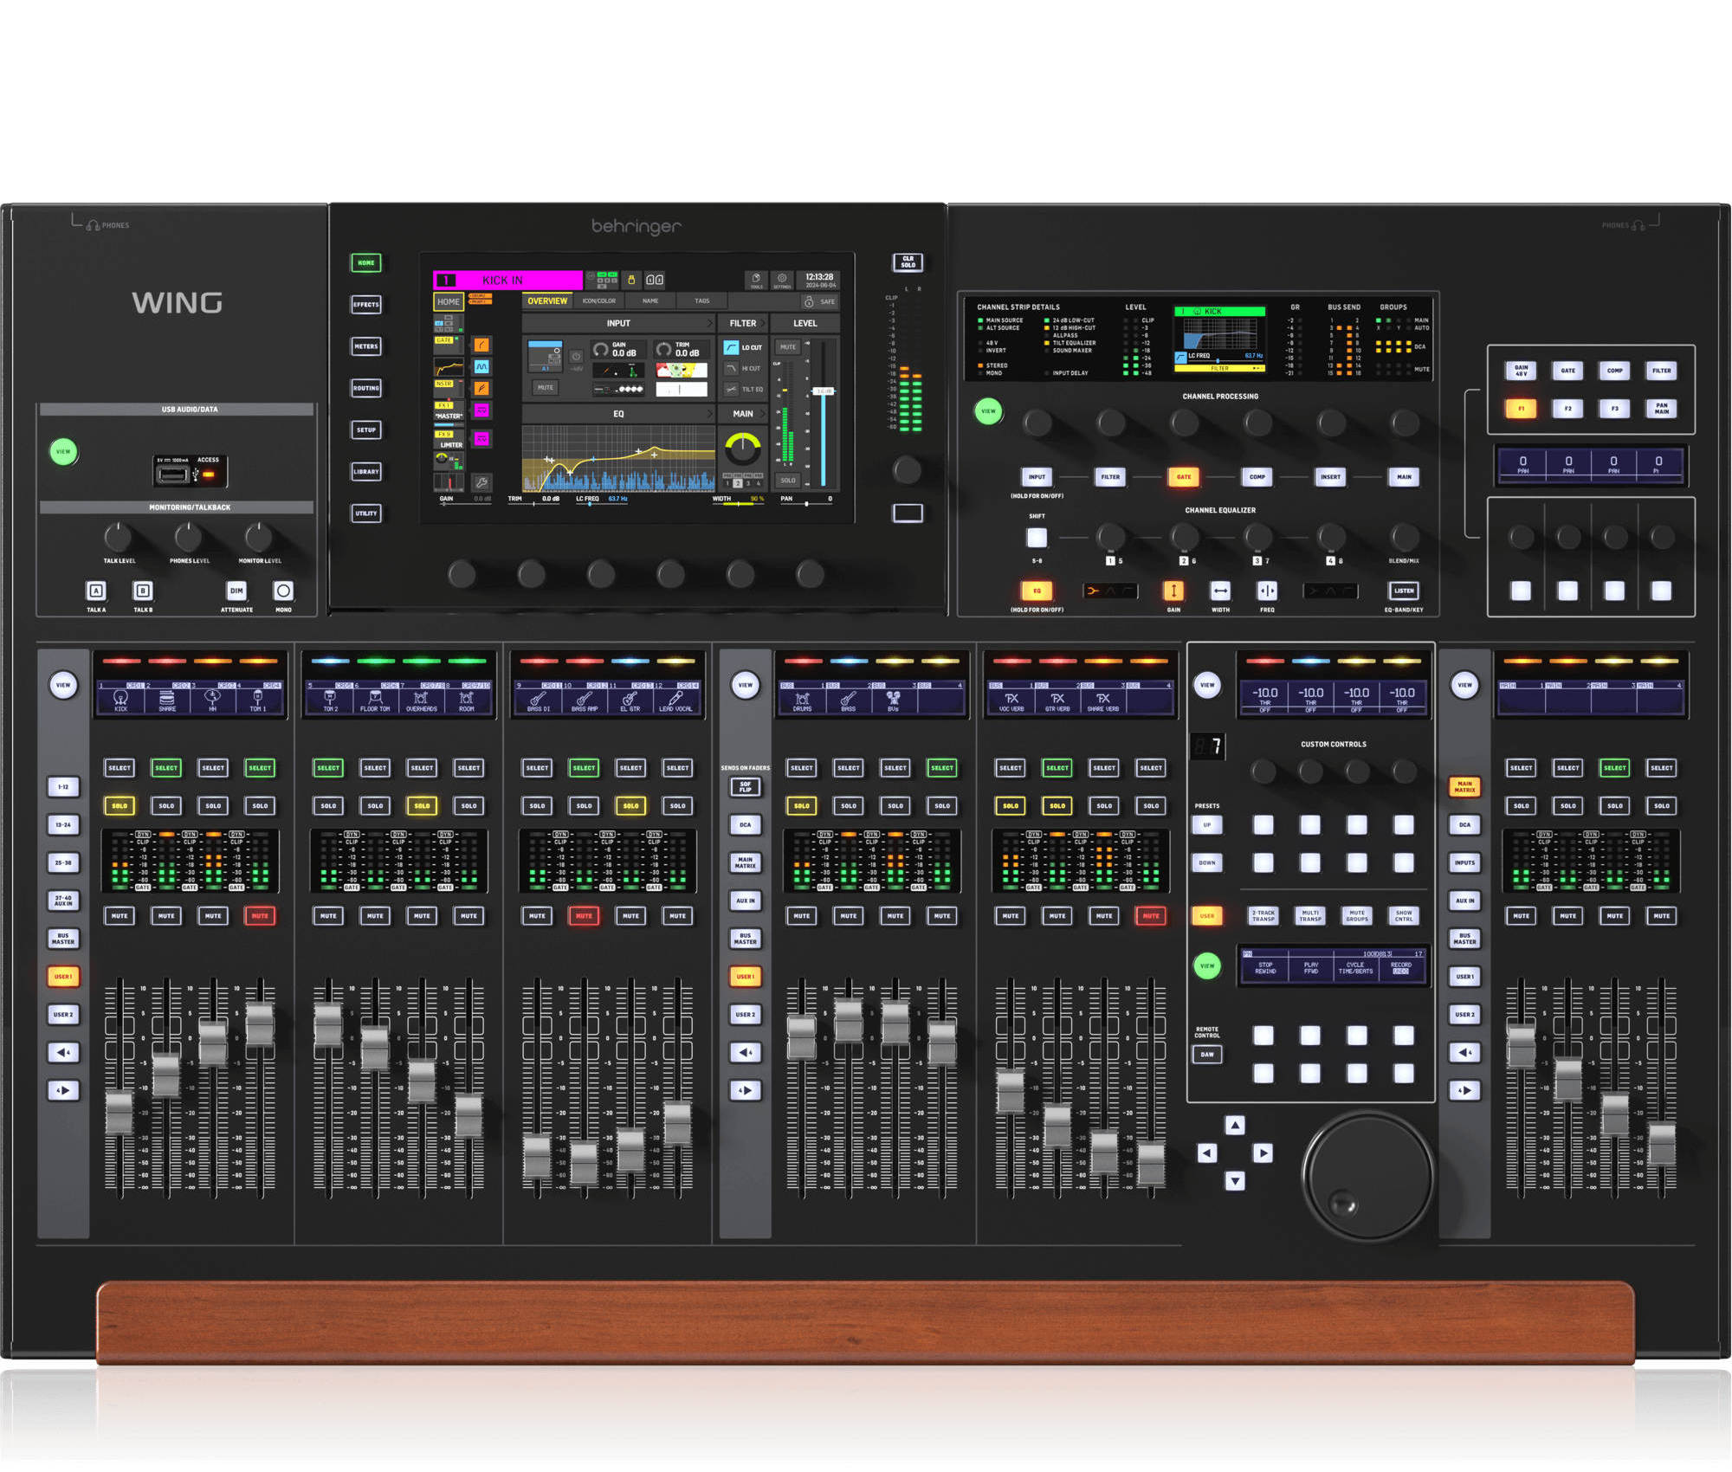Unmute the BASS AMP channel
The height and width of the screenshot is (1472, 1732).
point(584,915)
